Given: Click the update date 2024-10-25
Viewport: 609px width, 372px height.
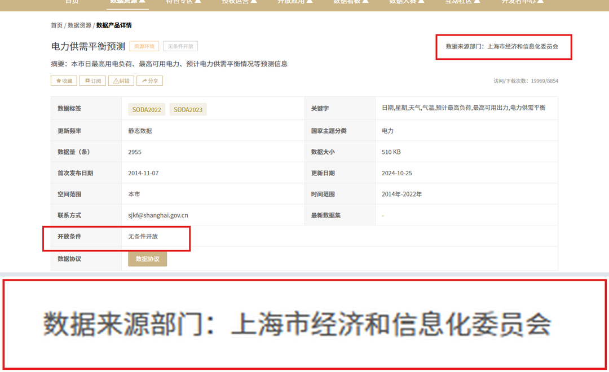Looking at the screenshot, I should (x=397, y=173).
